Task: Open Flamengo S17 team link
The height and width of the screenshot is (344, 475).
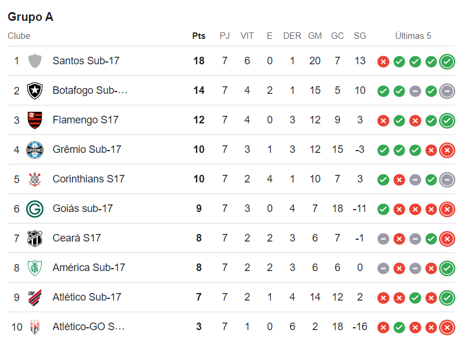Action: point(85,120)
